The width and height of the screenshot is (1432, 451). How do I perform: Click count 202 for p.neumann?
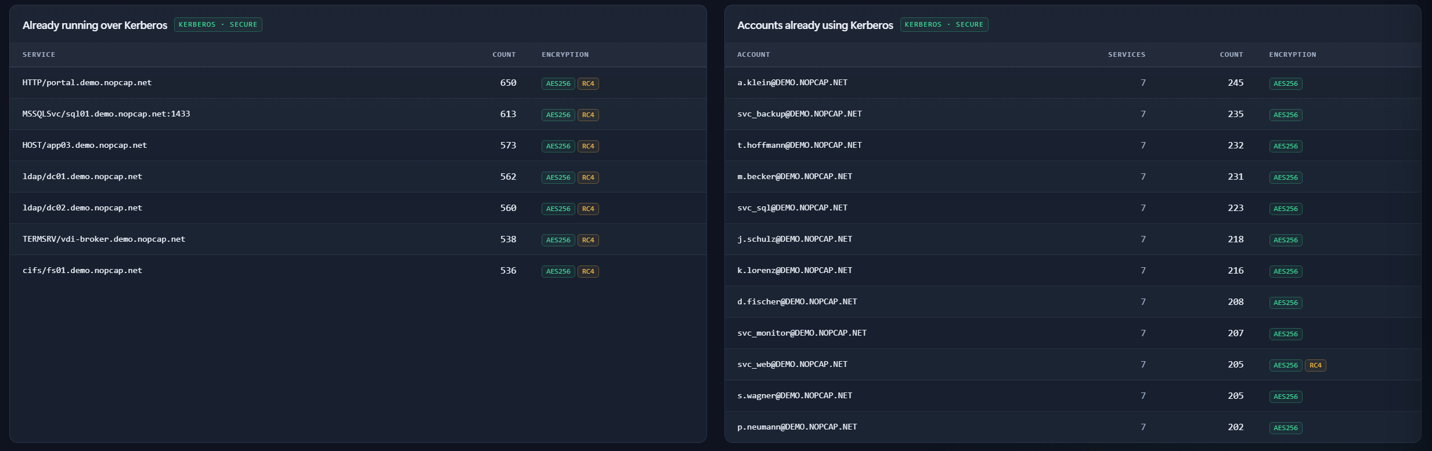click(x=1236, y=427)
